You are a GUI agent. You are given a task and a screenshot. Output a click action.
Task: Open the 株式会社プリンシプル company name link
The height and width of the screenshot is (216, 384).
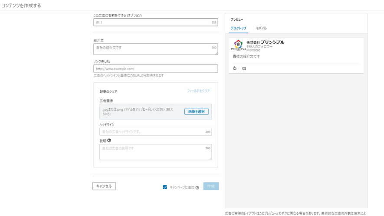(x=265, y=42)
